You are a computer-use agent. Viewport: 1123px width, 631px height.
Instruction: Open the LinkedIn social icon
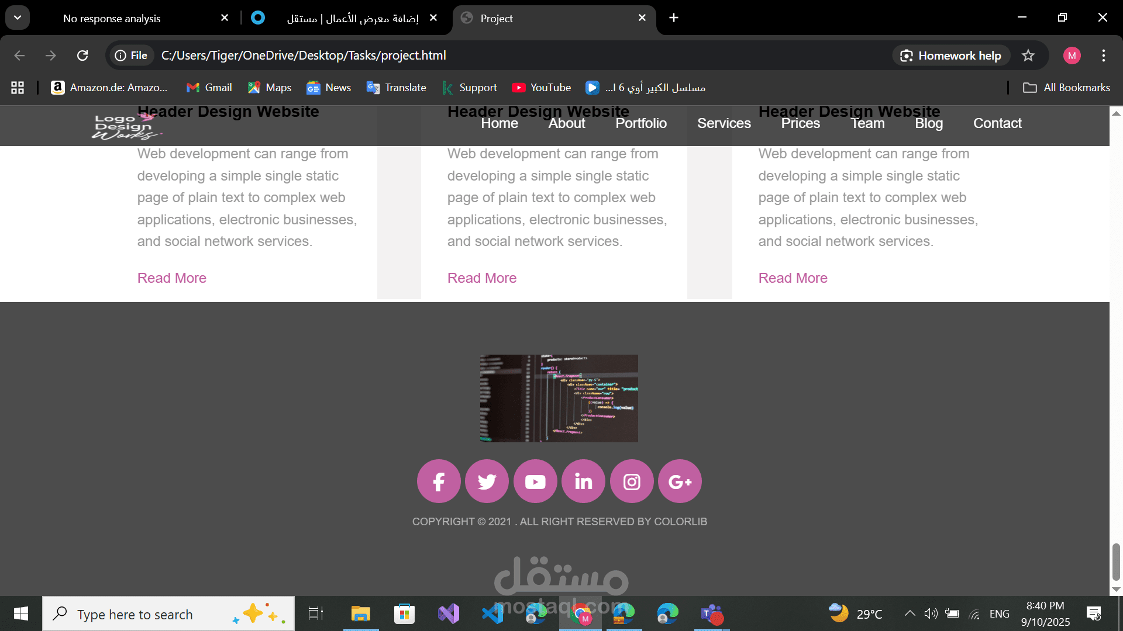584,481
